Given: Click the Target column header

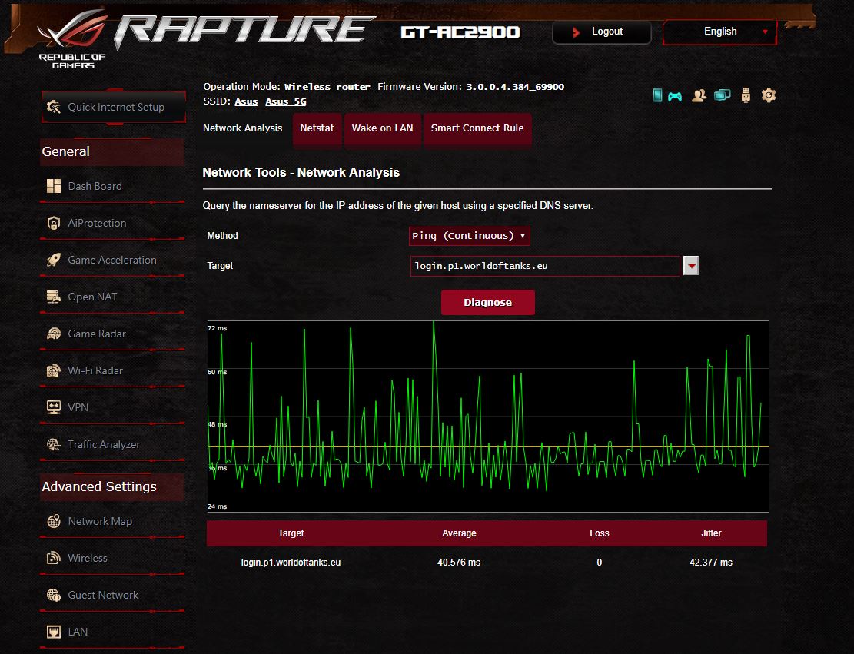Looking at the screenshot, I should 291,533.
